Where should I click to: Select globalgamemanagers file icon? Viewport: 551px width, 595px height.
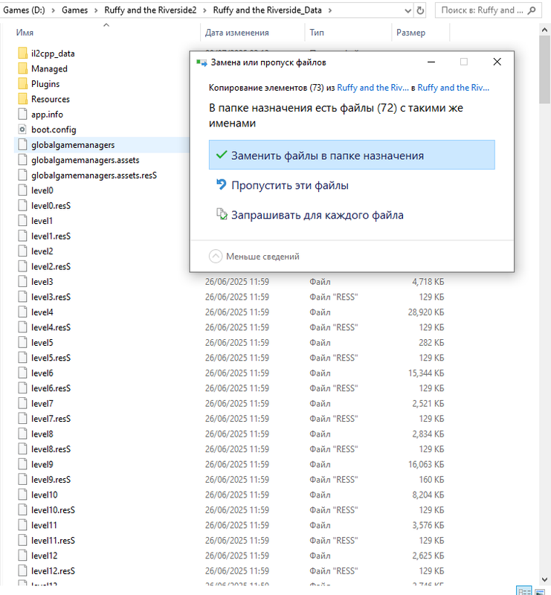(23, 144)
